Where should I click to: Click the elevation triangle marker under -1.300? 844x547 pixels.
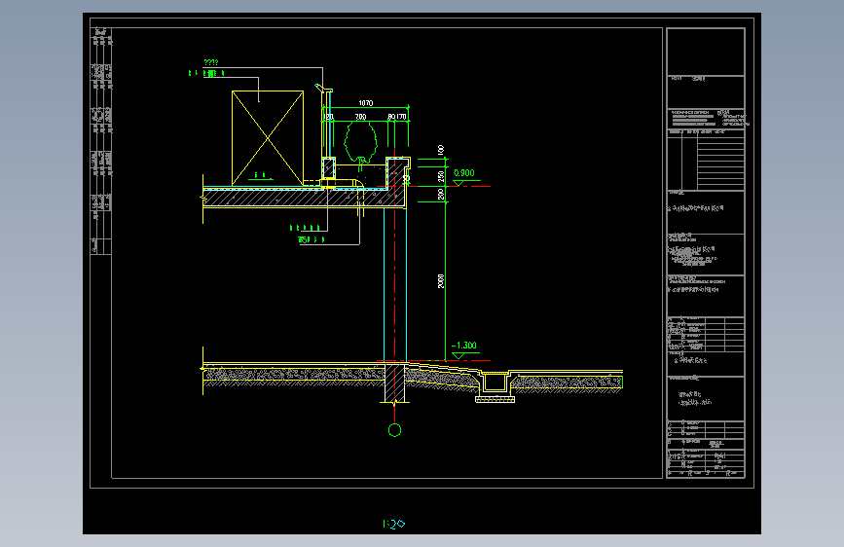tap(459, 356)
